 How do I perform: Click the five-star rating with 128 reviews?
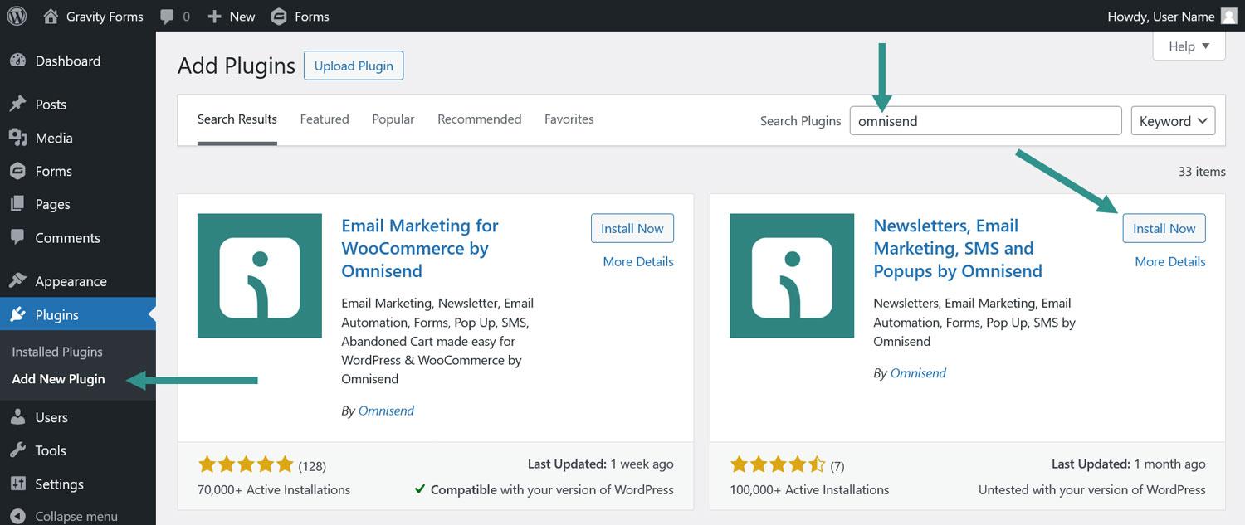tap(246, 464)
